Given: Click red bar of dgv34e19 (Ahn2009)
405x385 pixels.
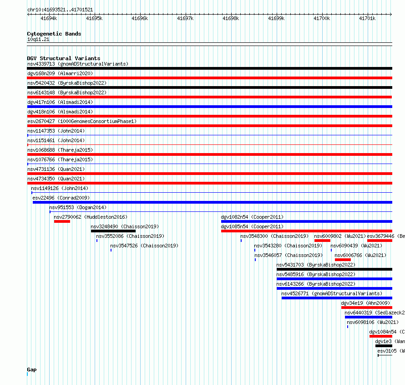Looking at the screenshot, I should coord(367,308).
